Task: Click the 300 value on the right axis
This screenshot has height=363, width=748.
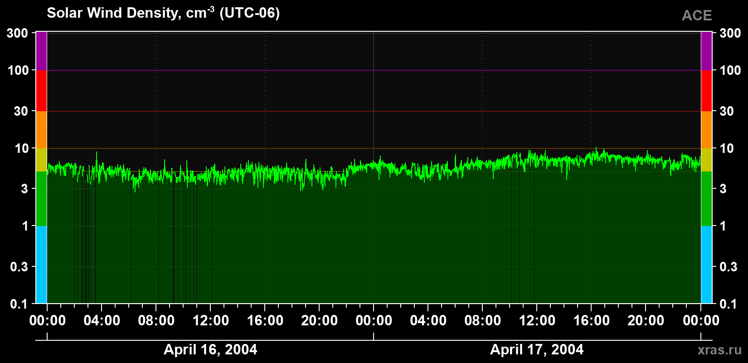Action: (730, 33)
